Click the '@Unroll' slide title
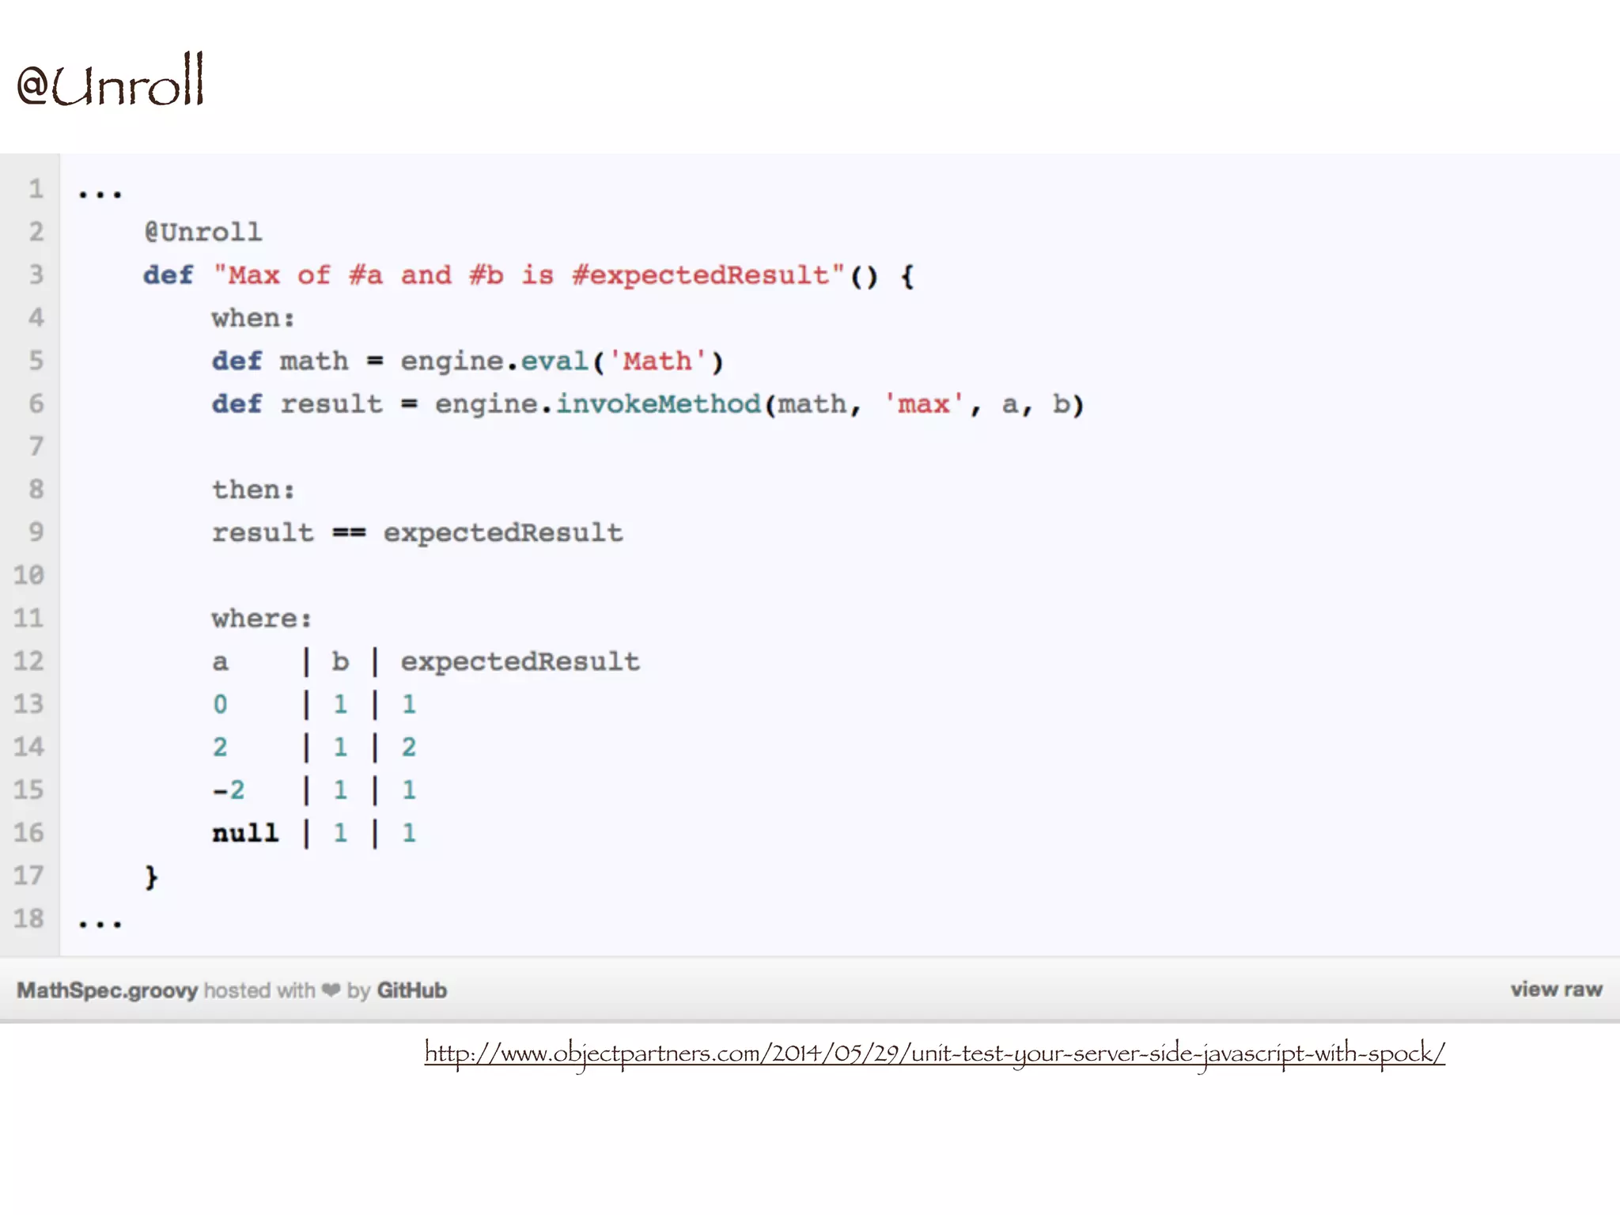 tap(111, 80)
